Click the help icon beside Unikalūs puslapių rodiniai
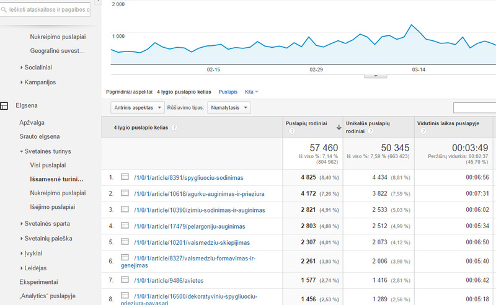 [371, 131]
